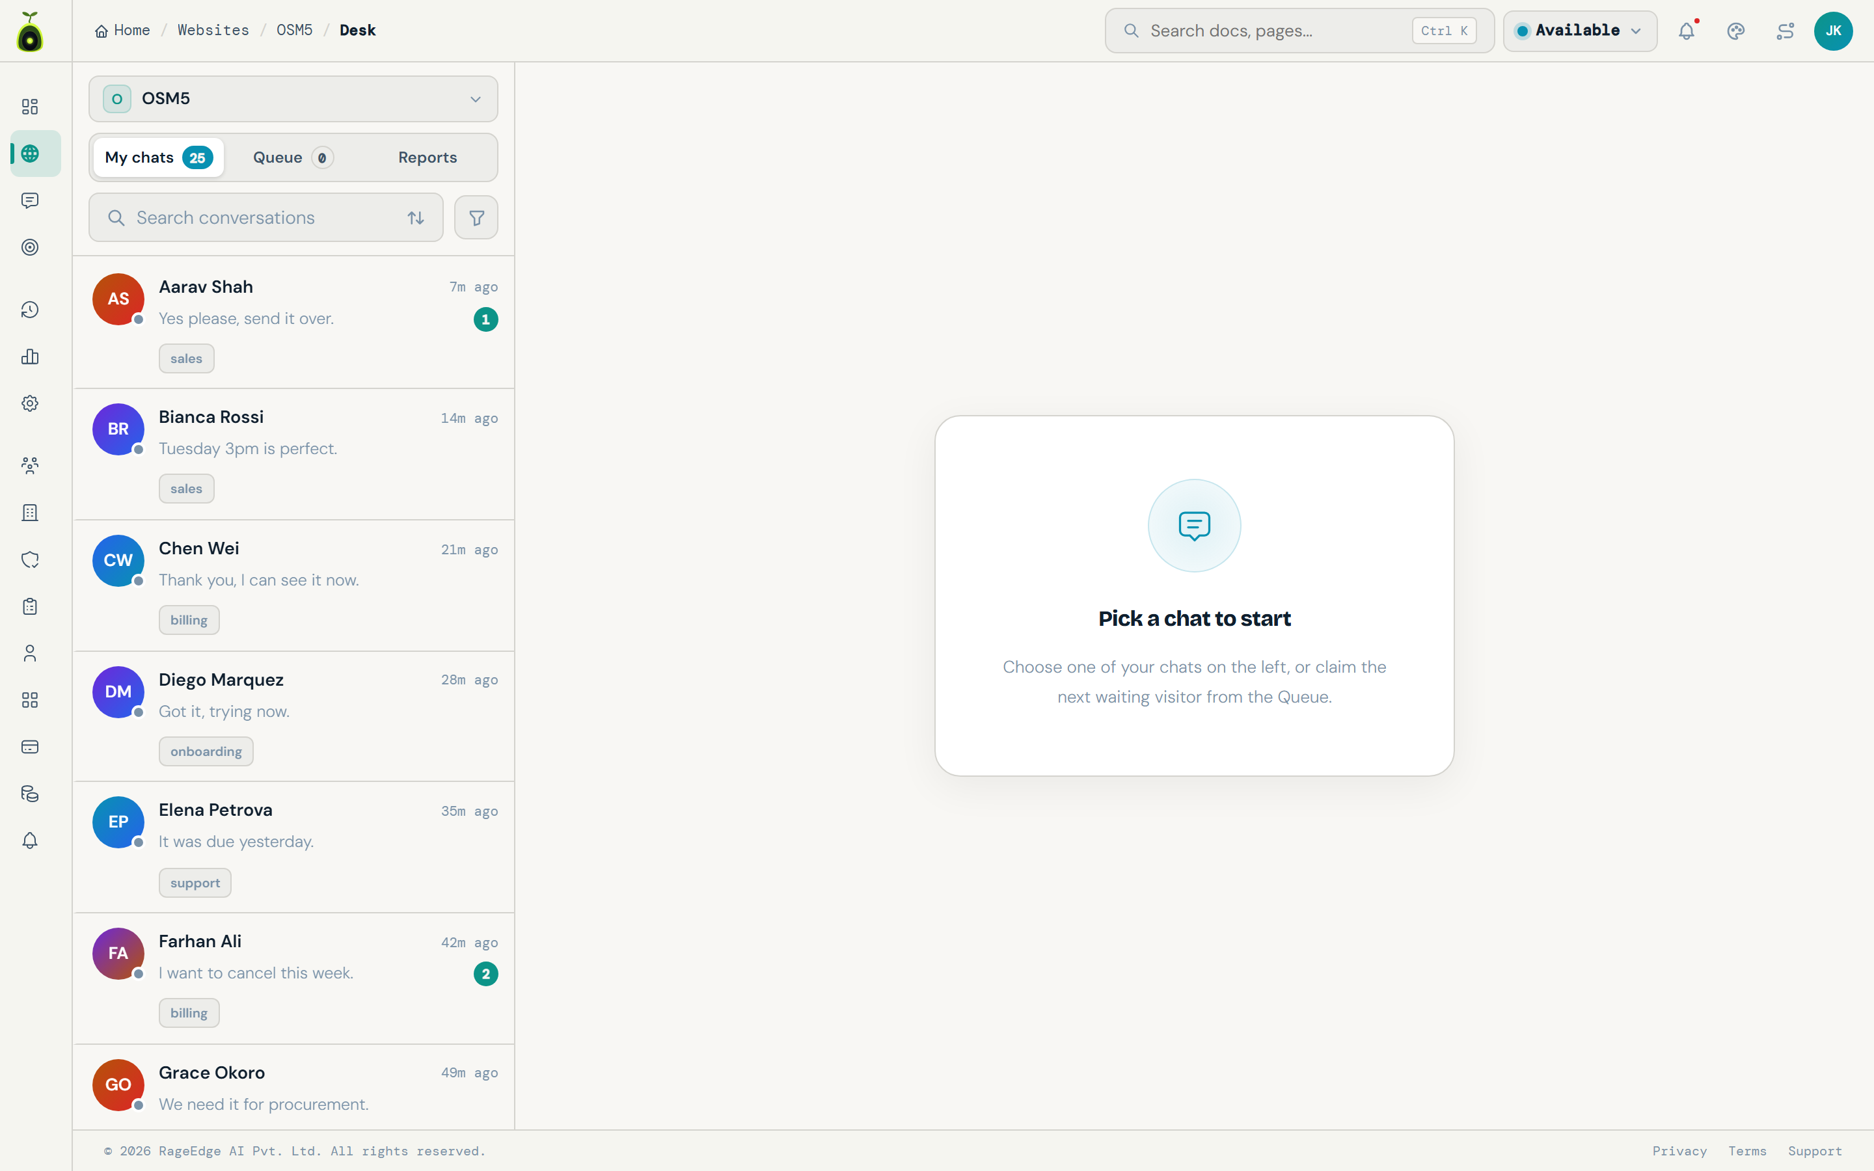Open the team members sidebar icon
1874x1171 pixels.
pyautogui.click(x=30, y=465)
